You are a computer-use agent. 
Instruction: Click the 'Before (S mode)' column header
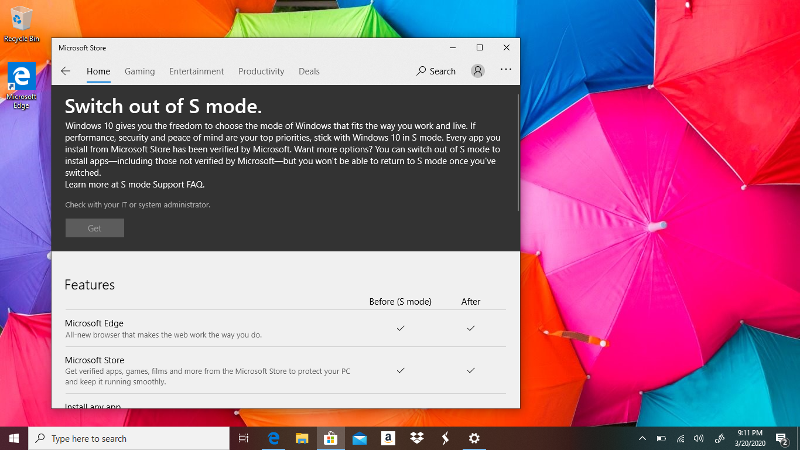(x=401, y=302)
